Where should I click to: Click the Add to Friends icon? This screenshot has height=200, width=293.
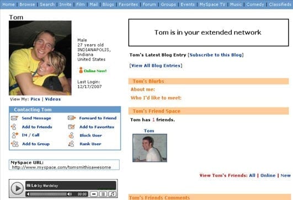[x=14, y=127]
